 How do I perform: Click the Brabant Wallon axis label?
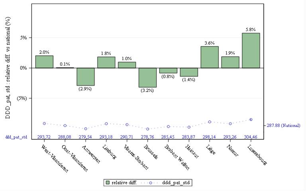tap(177, 157)
